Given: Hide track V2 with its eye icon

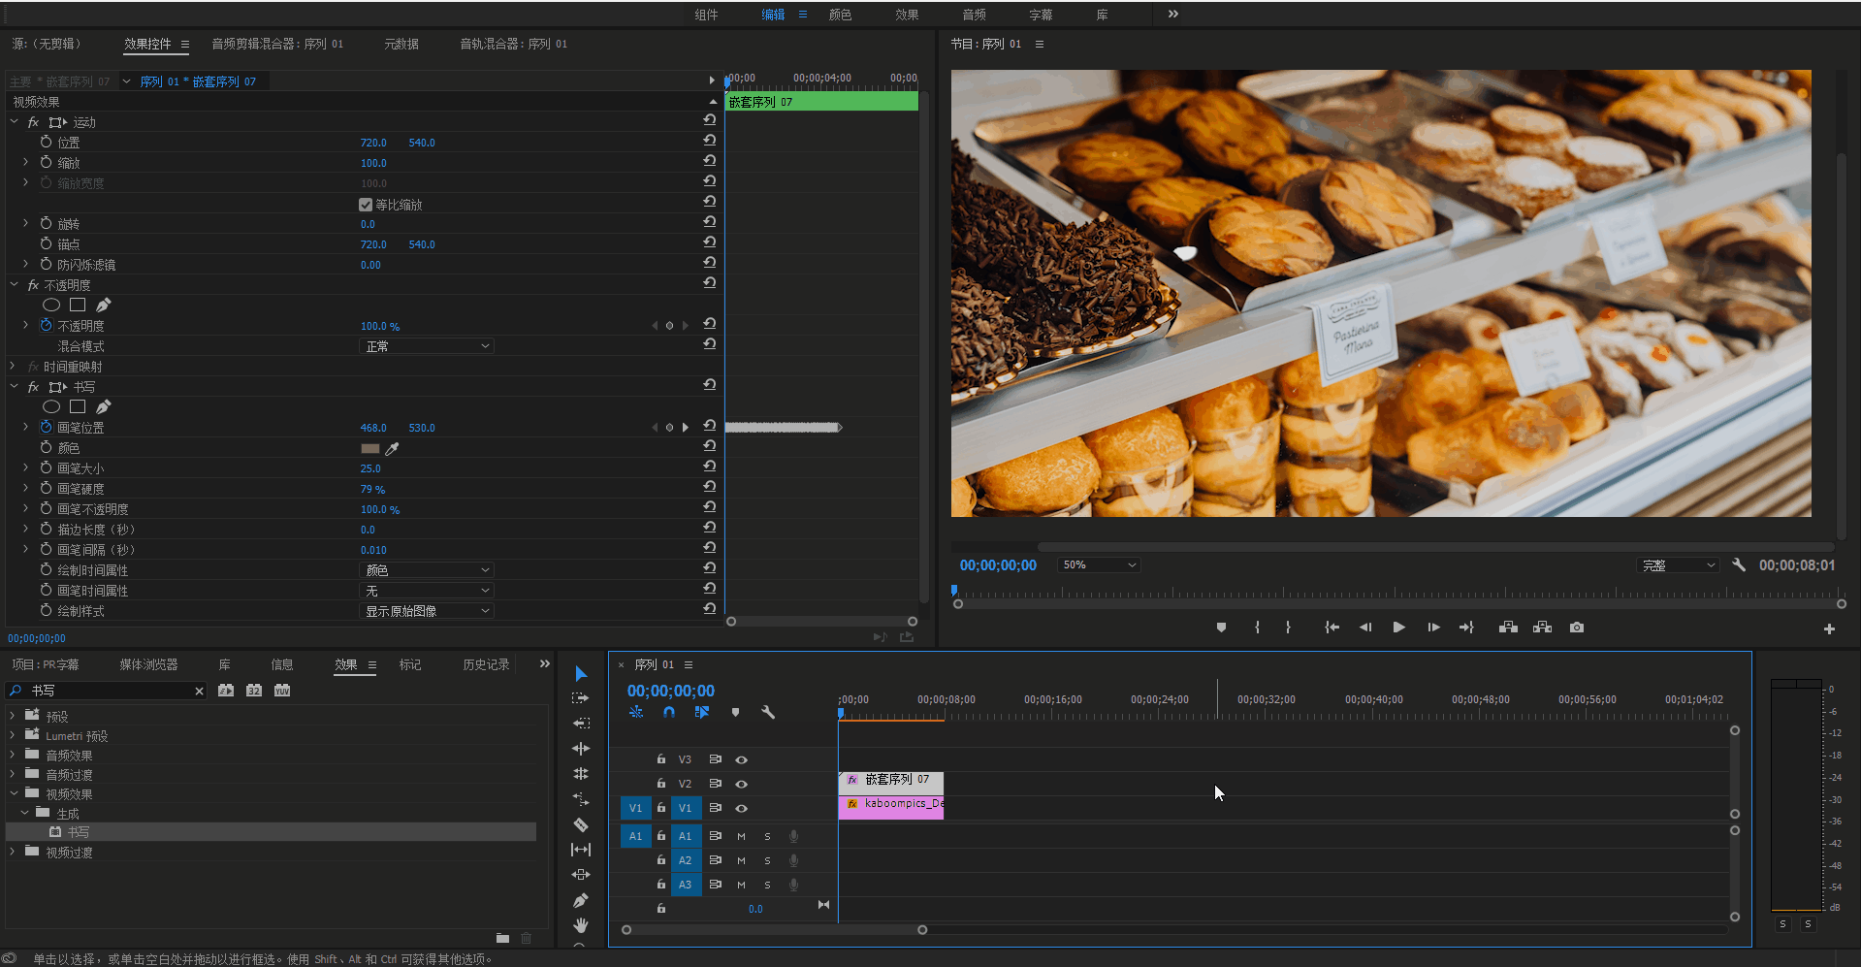Looking at the screenshot, I should [741, 784].
